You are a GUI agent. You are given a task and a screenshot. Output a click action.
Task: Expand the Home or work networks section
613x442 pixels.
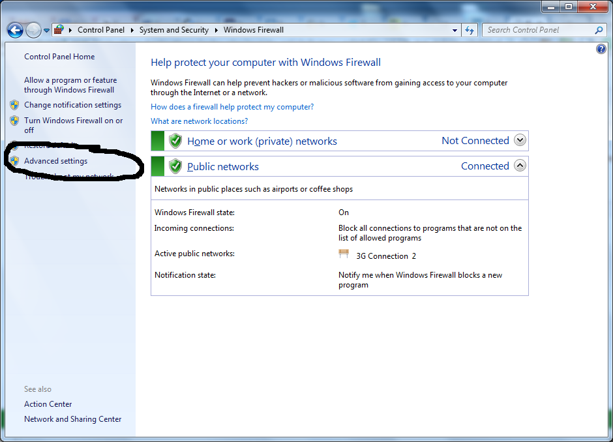520,140
